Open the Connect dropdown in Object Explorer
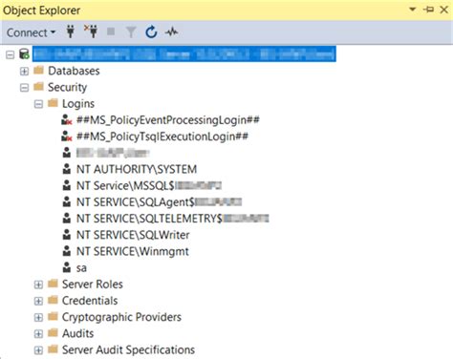 tap(32, 32)
